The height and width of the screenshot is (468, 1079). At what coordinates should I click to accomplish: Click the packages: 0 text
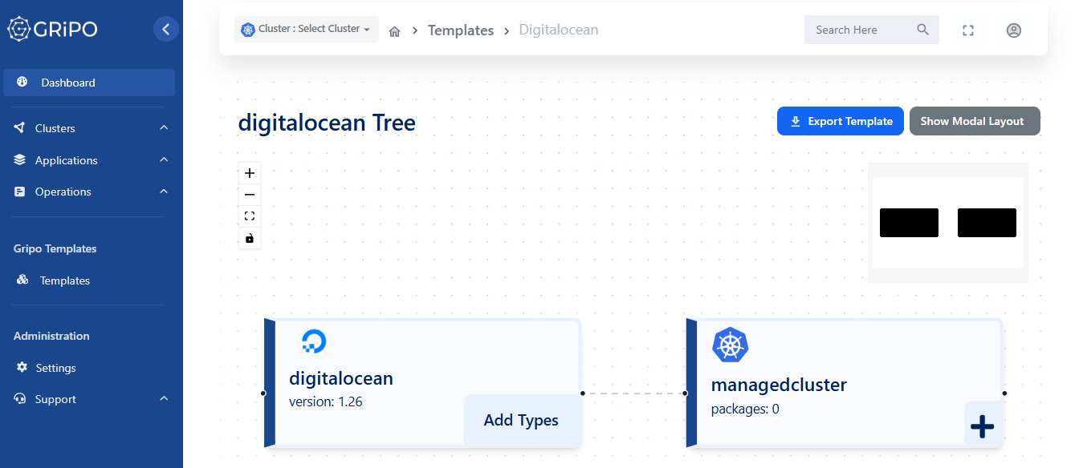coord(745,409)
